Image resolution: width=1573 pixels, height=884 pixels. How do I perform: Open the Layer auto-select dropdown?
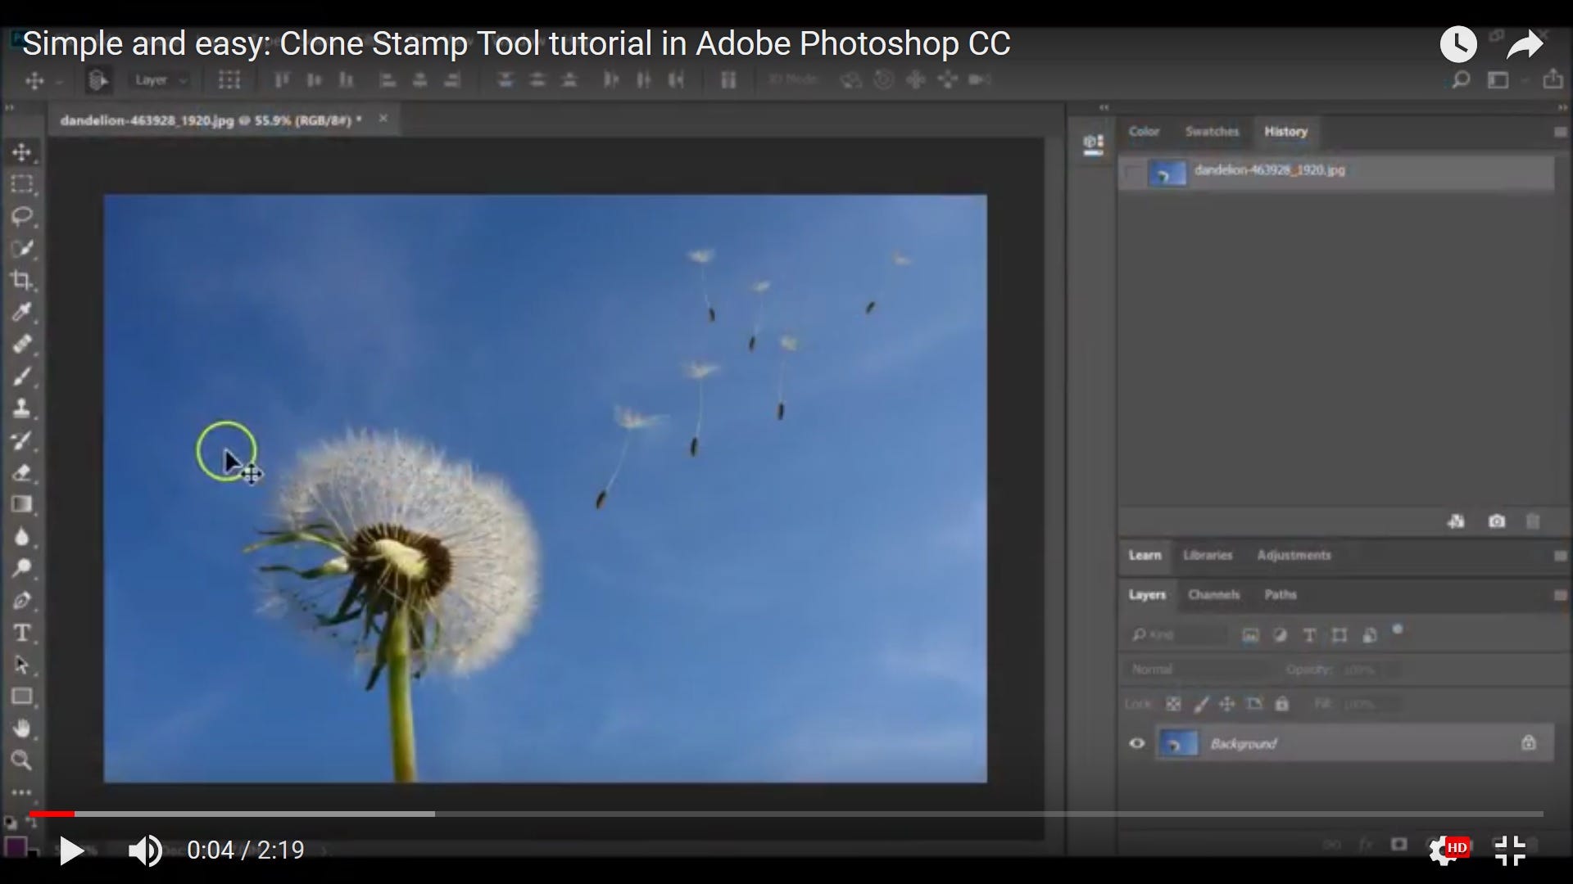(161, 80)
